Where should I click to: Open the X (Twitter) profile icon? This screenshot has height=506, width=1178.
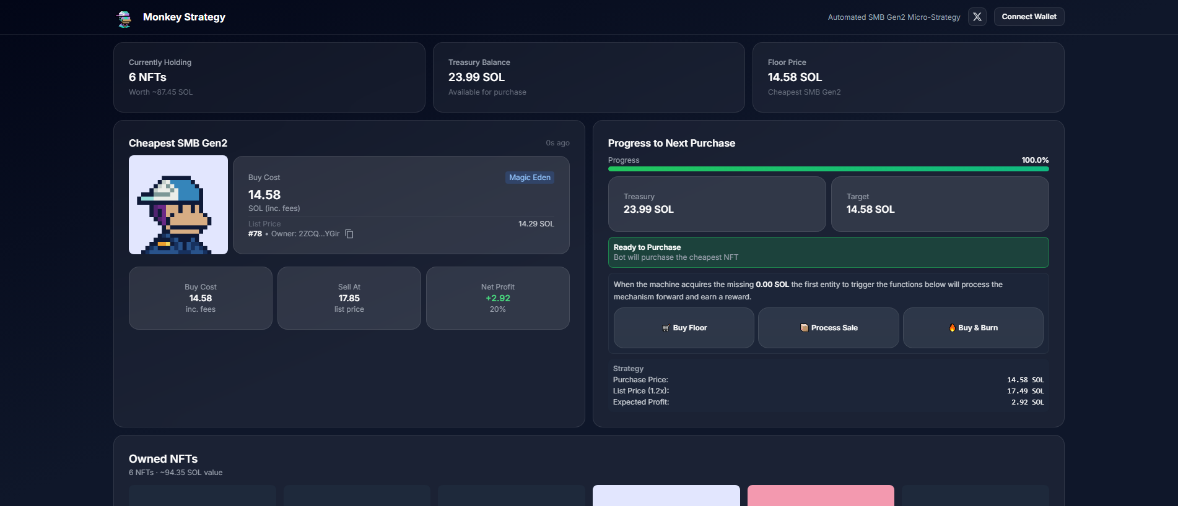pos(977,17)
